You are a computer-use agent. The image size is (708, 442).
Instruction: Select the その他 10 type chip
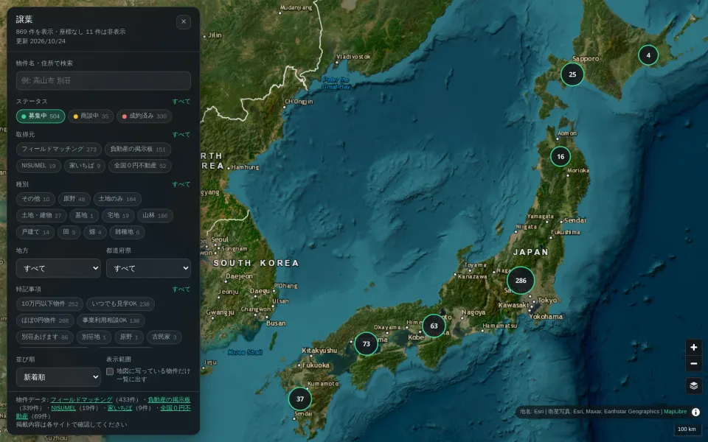[x=35, y=199]
